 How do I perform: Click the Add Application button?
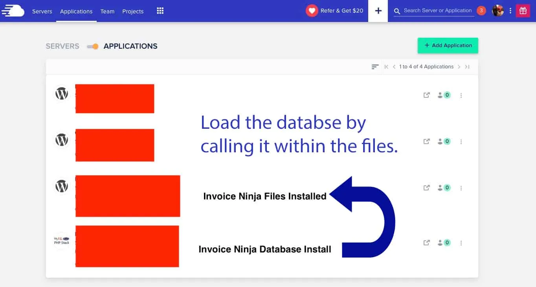448,46
